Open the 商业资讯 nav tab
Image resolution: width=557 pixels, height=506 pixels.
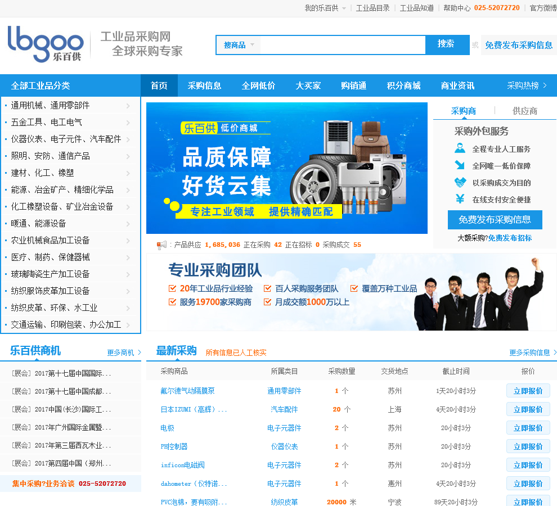457,85
